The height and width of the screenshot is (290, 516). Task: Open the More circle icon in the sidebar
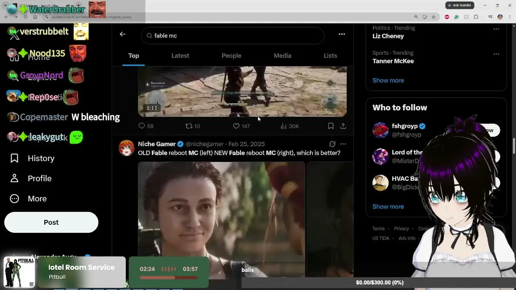[x=15, y=199]
